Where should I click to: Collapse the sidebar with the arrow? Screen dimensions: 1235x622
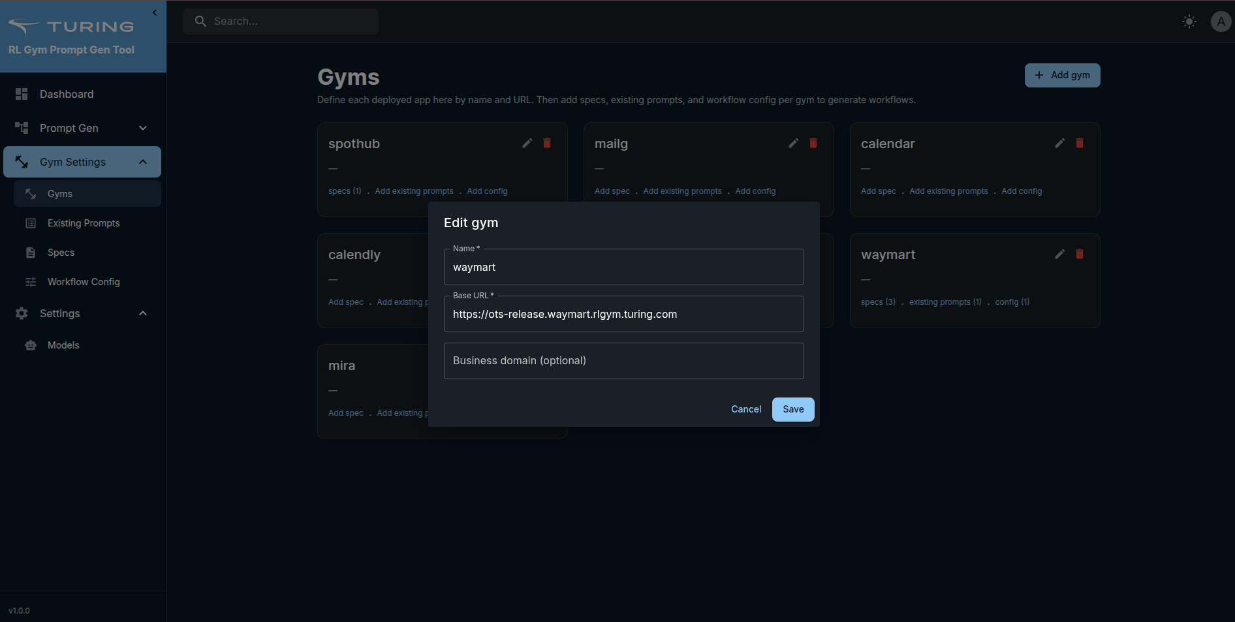click(155, 12)
